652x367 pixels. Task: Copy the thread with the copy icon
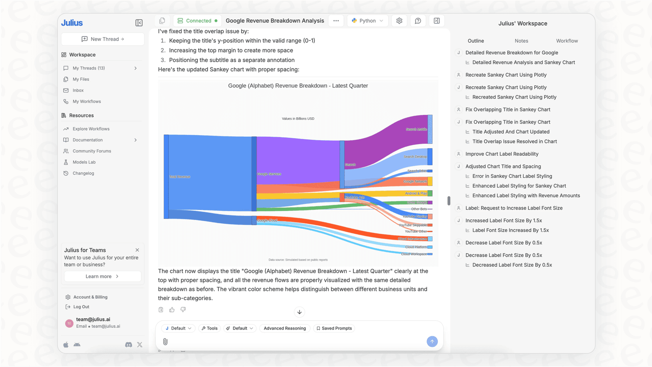162,20
